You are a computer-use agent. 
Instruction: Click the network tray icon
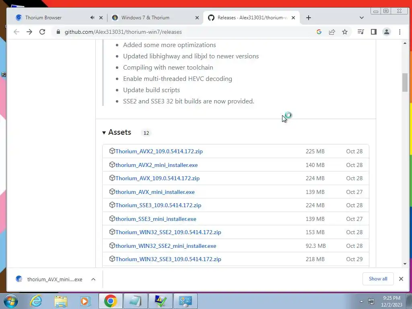[371, 301]
